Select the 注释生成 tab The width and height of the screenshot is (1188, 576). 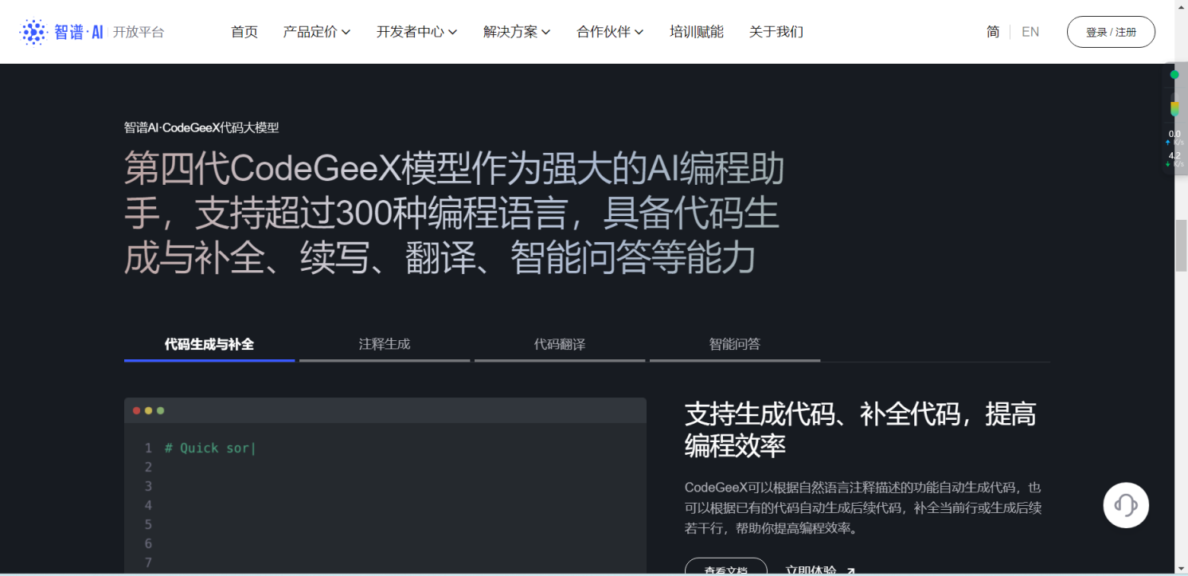click(x=385, y=344)
